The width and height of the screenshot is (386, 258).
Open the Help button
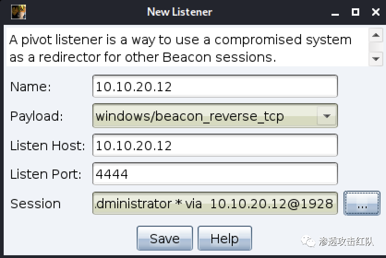point(224,238)
